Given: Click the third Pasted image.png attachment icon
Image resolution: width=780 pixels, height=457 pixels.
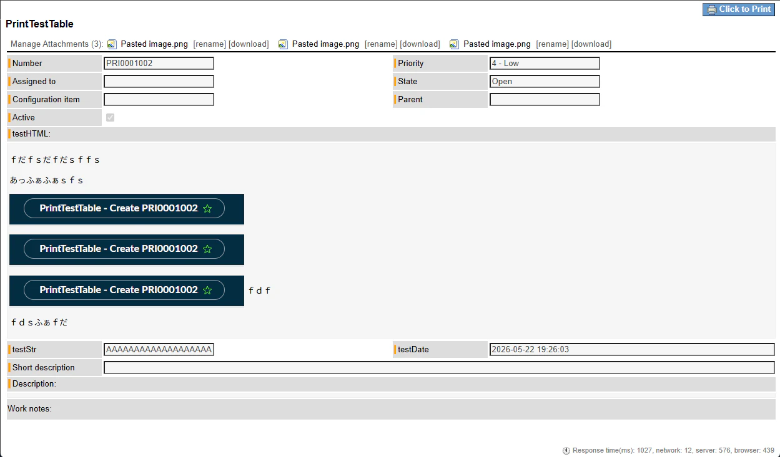Looking at the screenshot, I should [454, 44].
